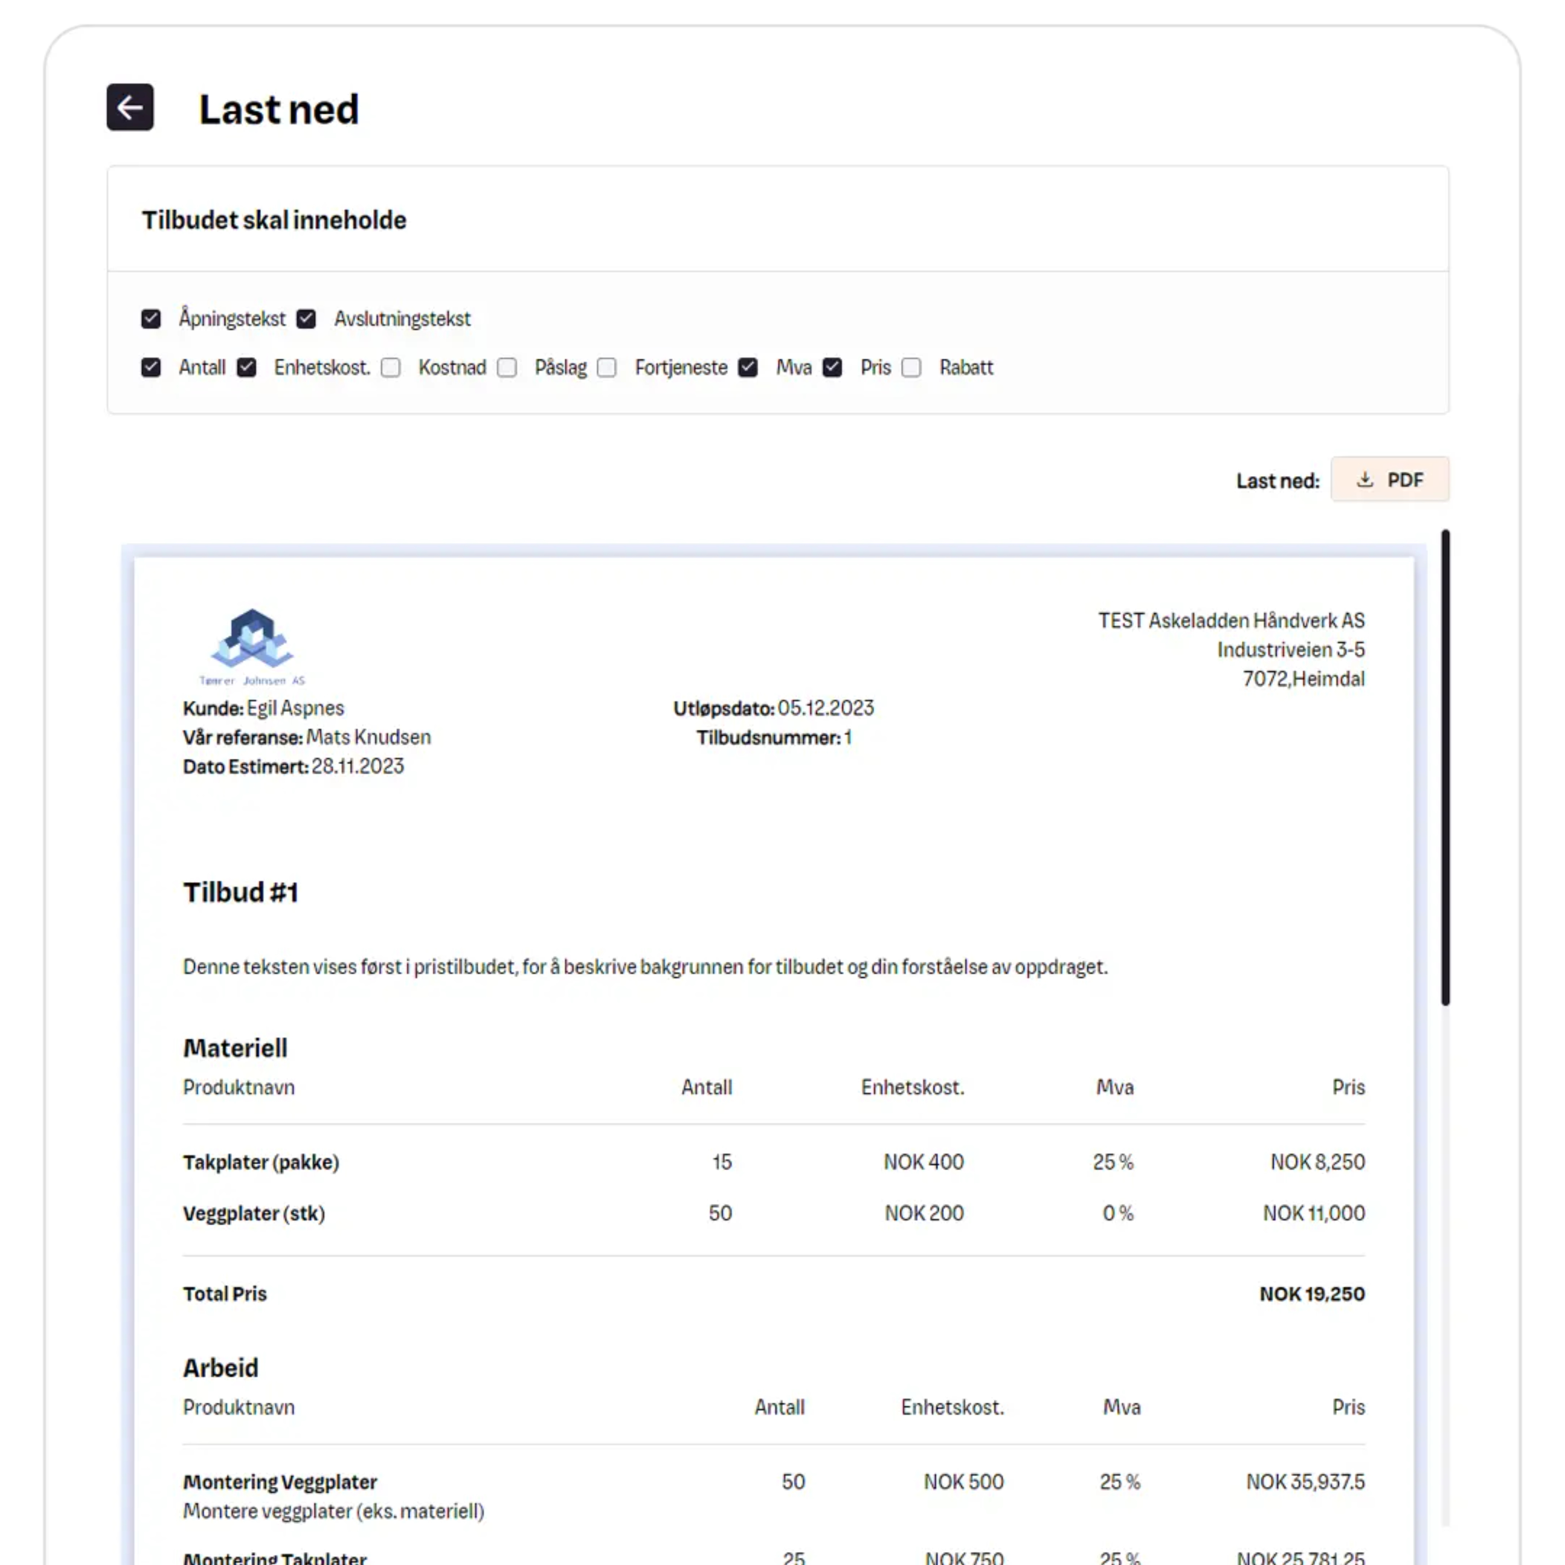Select the Takplater (pakke) row
Image resolution: width=1565 pixels, height=1565 pixels.
[x=261, y=1162]
